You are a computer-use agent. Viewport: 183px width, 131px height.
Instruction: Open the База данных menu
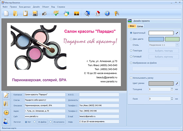(x=25, y=7)
